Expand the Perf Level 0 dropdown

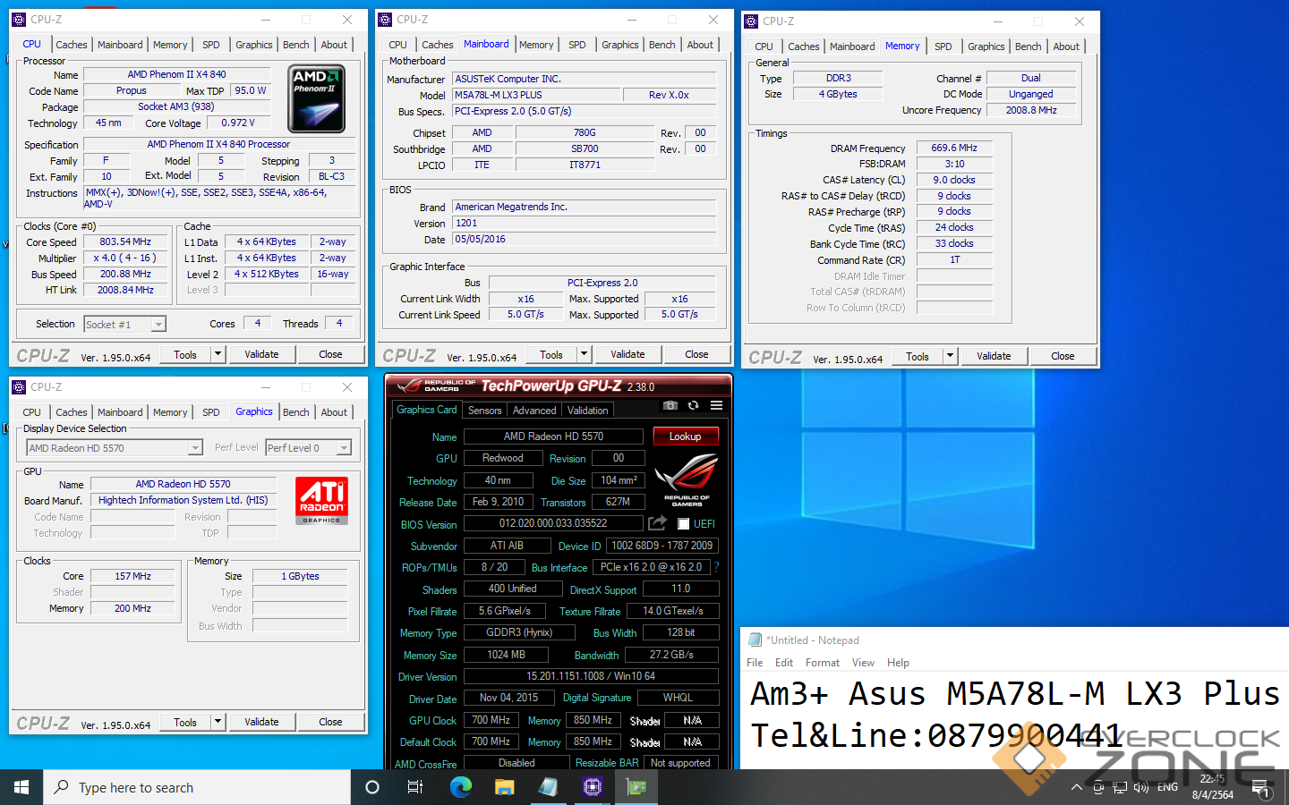click(344, 448)
